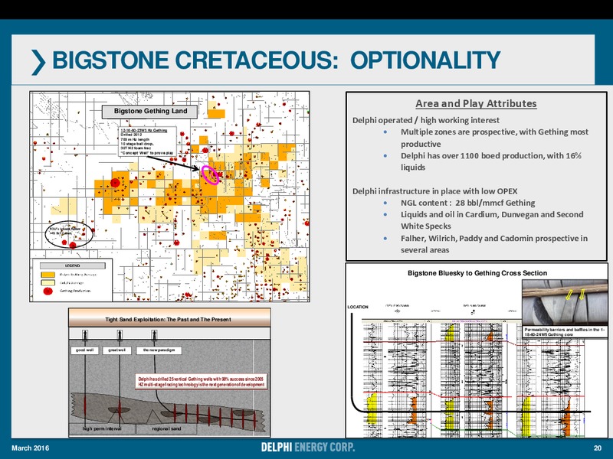The width and height of the screenshot is (613, 459).
Task: Click the new paradigm label
Action: 159,350
